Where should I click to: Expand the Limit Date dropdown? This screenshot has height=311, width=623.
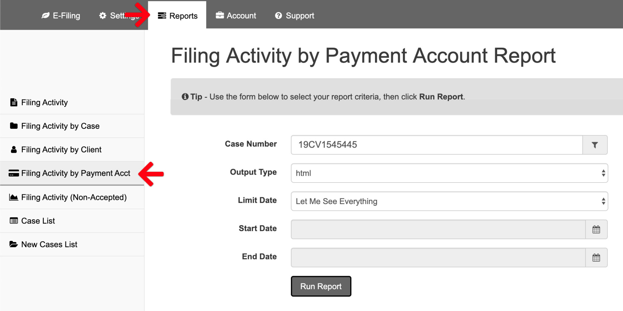(x=449, y=201)
